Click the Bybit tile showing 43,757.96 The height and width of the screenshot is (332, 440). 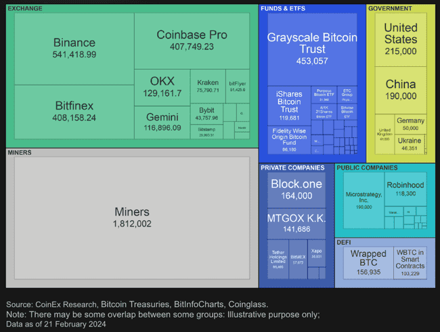click(x=207, y=114)
